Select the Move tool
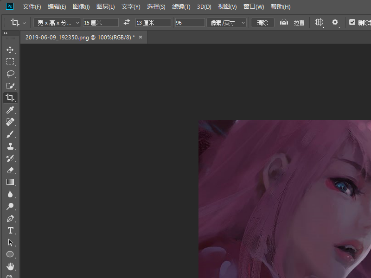Screen dimensions: 371x278 [x=10, y=50]
